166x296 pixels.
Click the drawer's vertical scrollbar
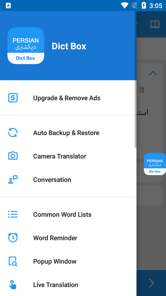(136, 79)
